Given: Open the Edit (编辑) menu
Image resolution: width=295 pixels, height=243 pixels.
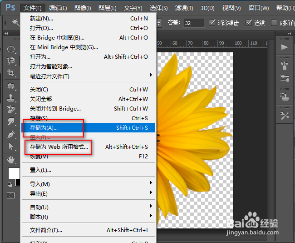Looking at the screenshot, I should tap(58, 8).
